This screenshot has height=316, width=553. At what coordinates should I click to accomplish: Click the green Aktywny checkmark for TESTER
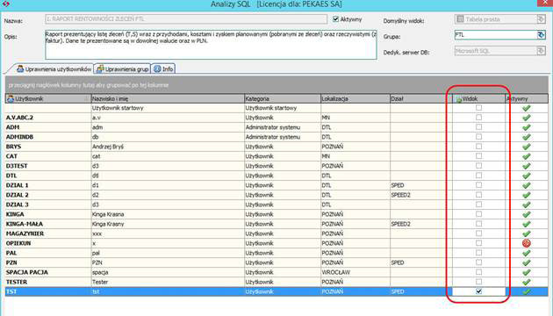[x=526, y=282]
